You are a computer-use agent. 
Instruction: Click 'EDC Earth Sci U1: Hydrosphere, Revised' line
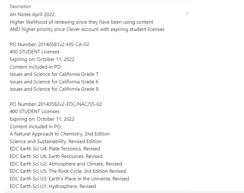click(53, 186)
